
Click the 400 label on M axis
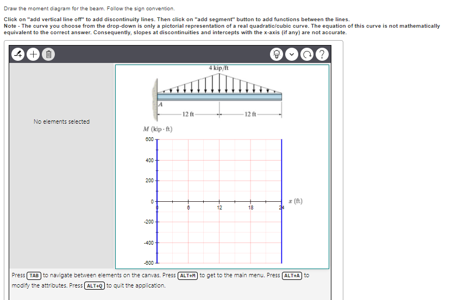click(149, 161)
